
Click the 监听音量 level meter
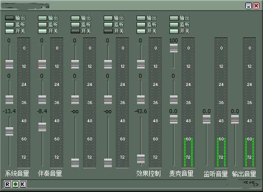(221, 103)
